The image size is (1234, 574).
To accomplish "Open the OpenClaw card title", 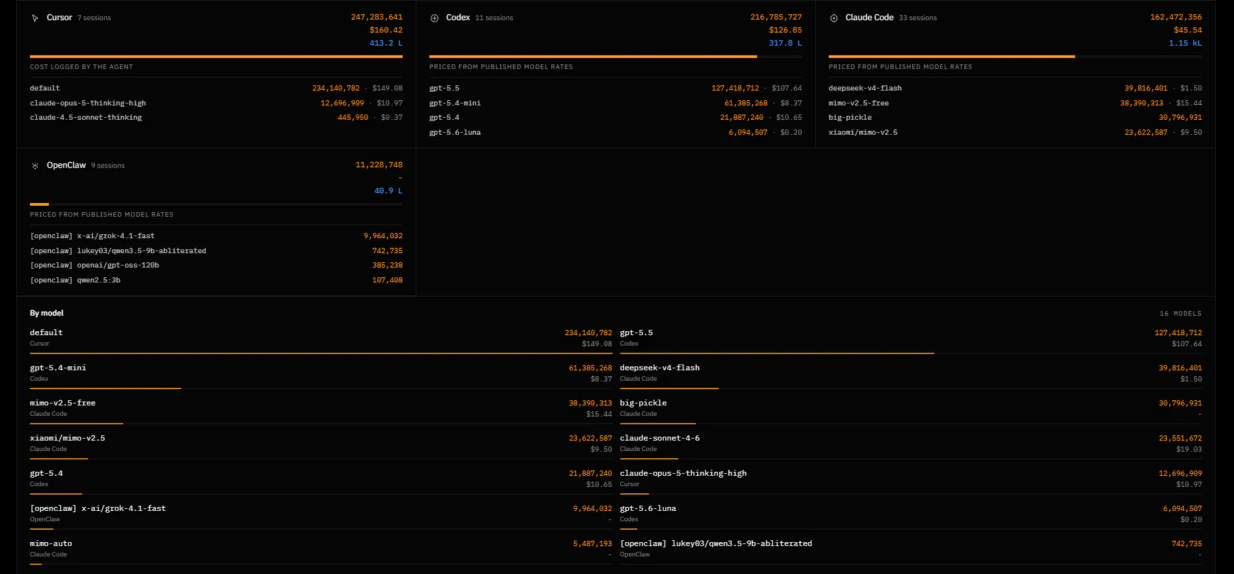I will point(66,165).
